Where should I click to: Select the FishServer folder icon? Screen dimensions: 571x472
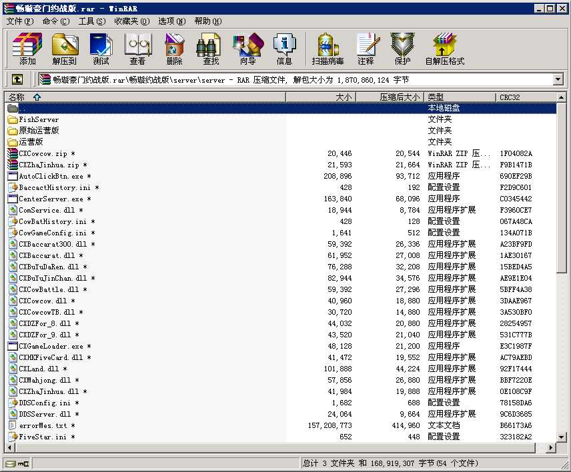coord(13,120)
